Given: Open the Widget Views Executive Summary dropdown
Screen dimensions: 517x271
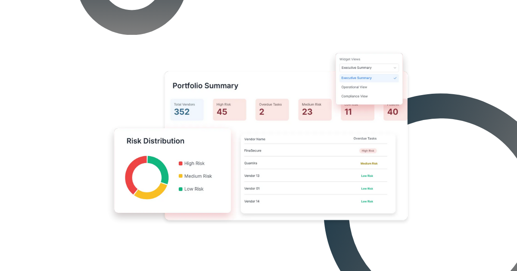Looking at the screenshot, I should 369,68.
